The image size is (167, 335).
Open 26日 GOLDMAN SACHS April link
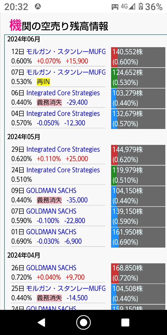51,268
